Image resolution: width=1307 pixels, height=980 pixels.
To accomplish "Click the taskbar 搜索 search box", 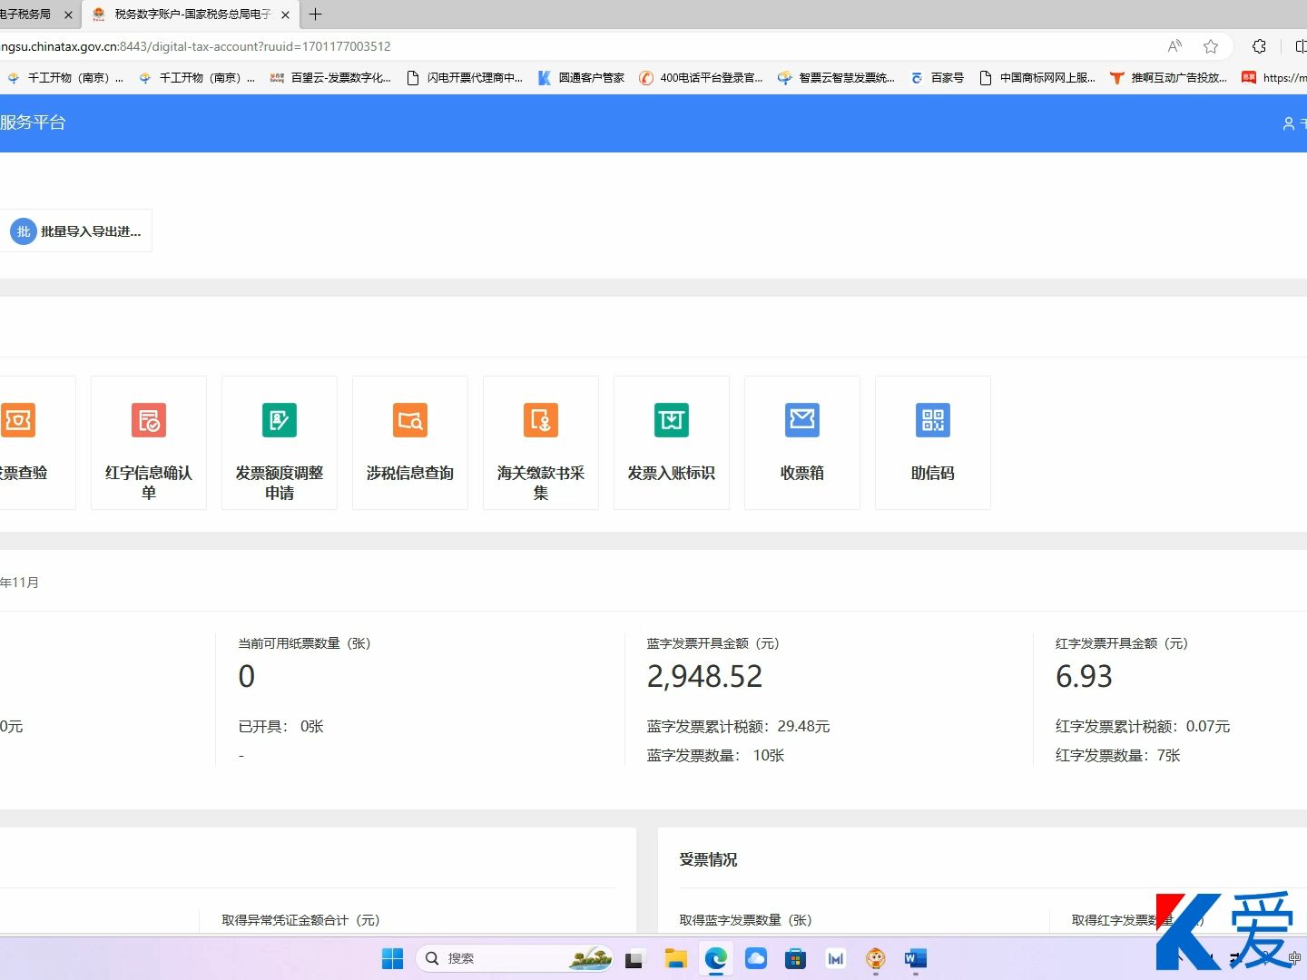I will coord(515,958).
